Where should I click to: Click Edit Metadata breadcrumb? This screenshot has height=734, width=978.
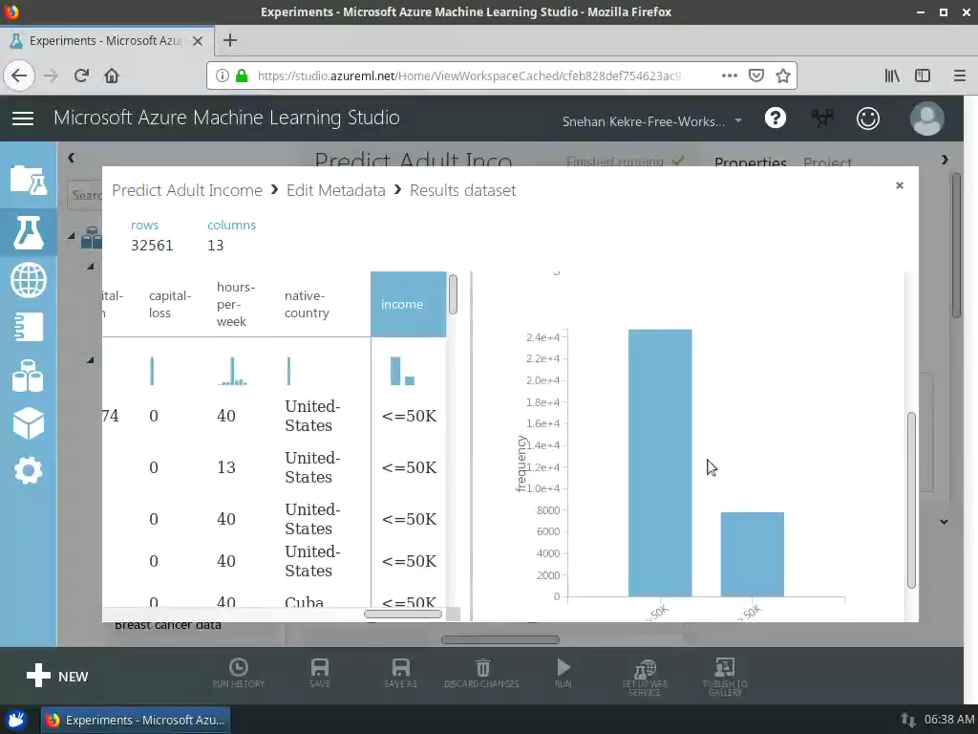coord(335,190)
